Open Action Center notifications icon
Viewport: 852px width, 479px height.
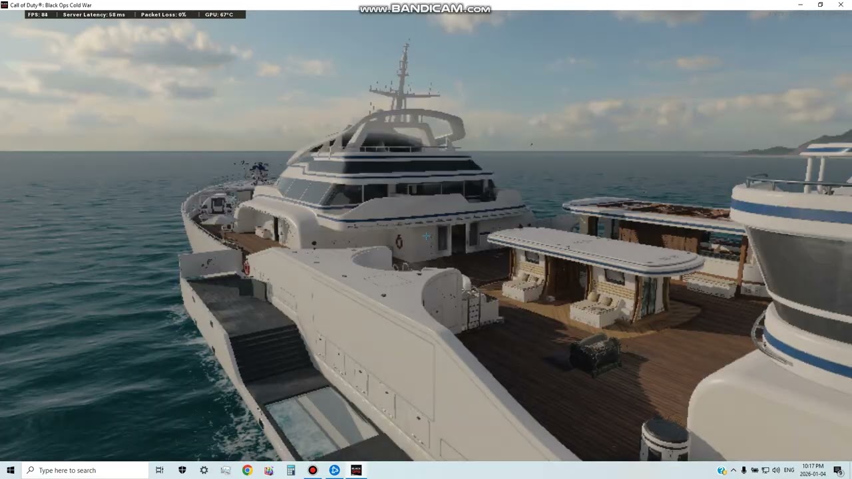[x=838, y=470]
